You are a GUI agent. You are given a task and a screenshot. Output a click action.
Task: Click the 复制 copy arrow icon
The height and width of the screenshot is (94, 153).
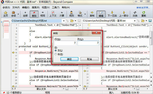pos(92,14)
